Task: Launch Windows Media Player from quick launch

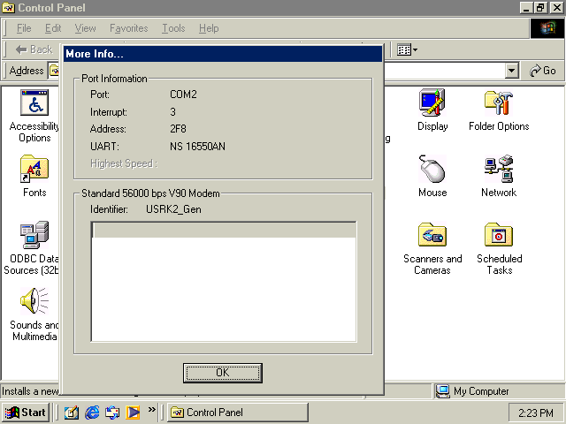Action: pyautogui.click(x=133, y=413)
